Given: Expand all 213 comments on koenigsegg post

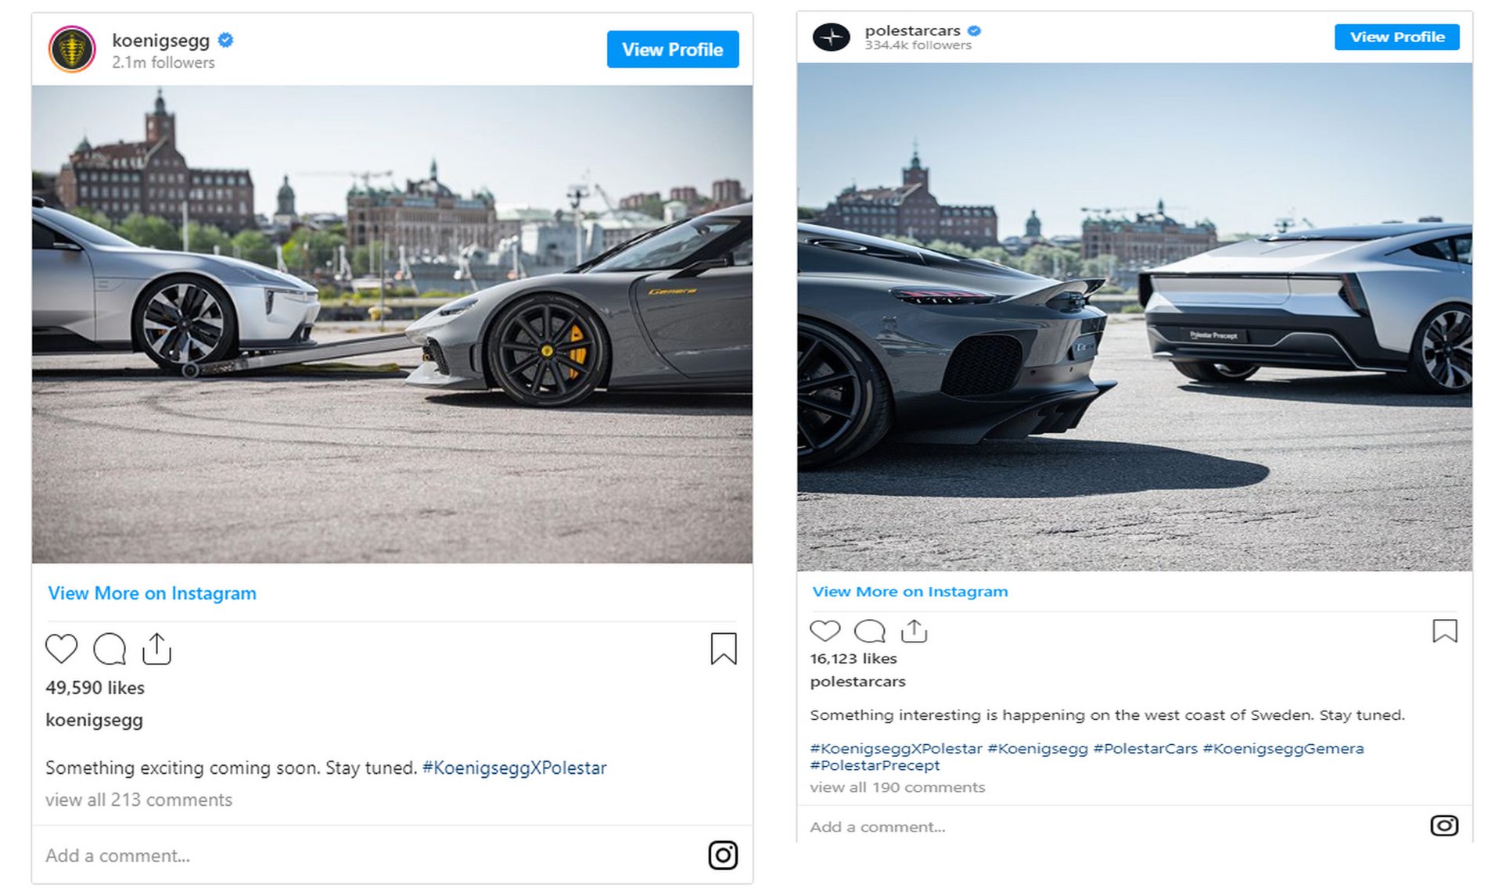Looking at the screenshot, I should [138, 800].
